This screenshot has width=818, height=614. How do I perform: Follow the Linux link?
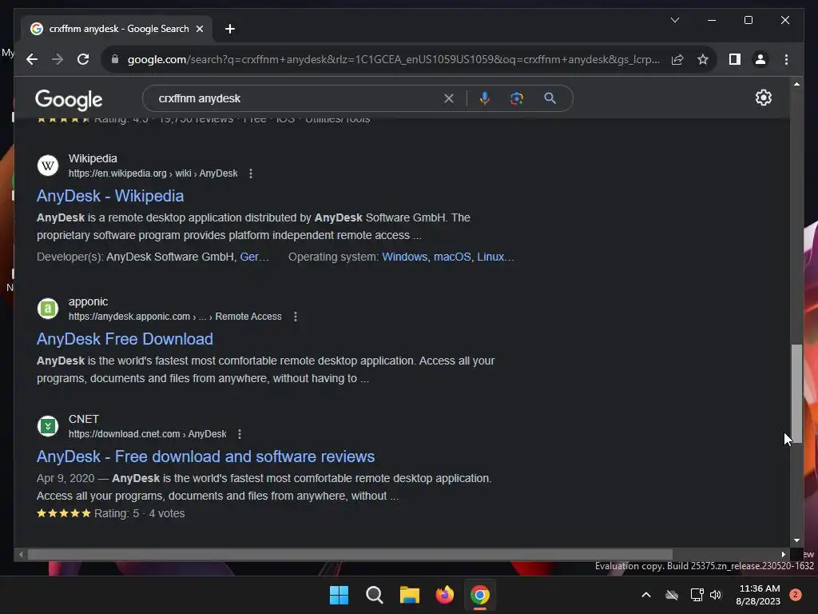pyautogui.click(x=495, y=257)
